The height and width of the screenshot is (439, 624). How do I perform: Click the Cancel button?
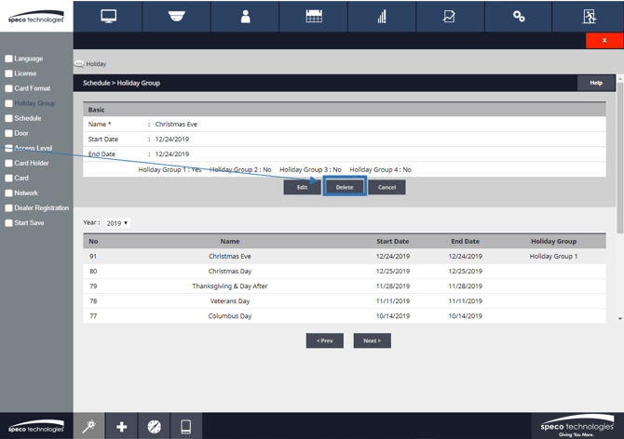click(x=387, y=187)
